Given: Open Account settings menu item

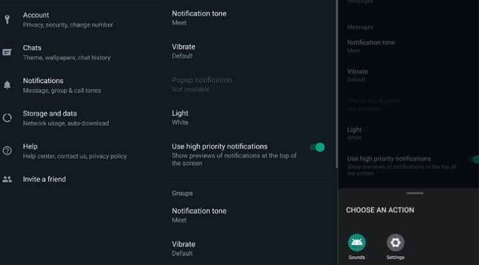Looking at the screenshot, I should [x=67, y=19].
